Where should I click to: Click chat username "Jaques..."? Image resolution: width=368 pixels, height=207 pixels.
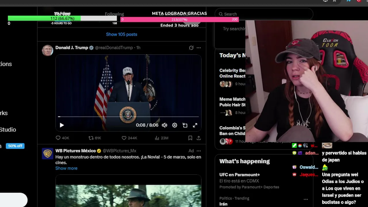tap(309, 175)
